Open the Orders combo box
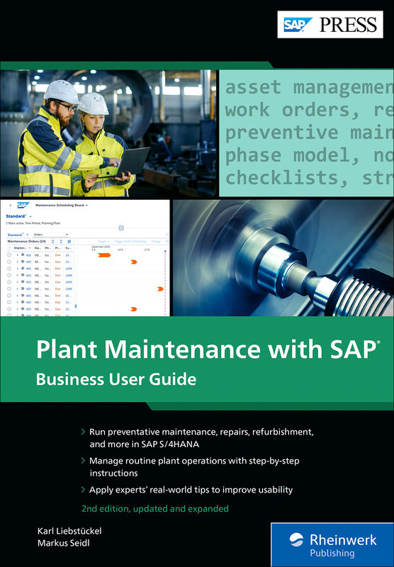Screen dimensions: 394x567 pos(51,235)
